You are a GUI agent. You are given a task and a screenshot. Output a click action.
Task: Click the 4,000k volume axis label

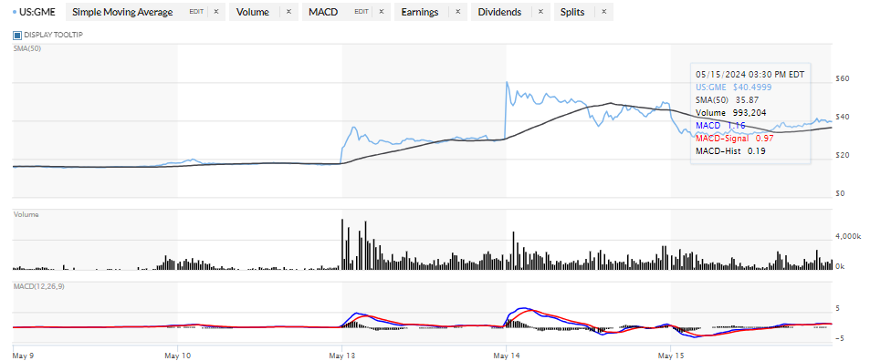pos(848,236)
